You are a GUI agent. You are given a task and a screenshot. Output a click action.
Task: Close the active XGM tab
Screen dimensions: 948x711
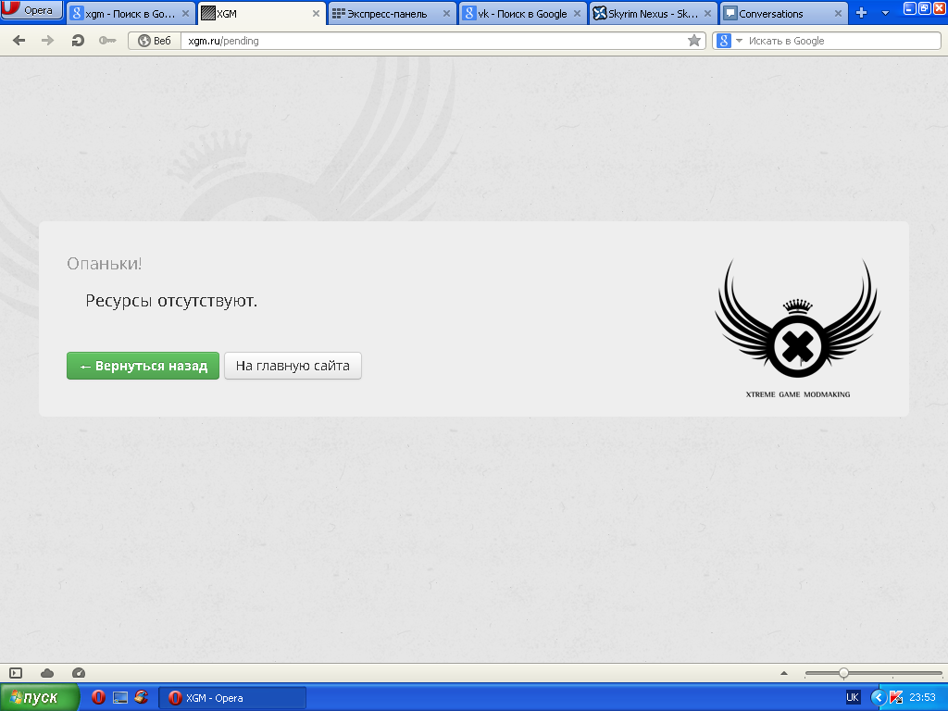pos(316,13)
